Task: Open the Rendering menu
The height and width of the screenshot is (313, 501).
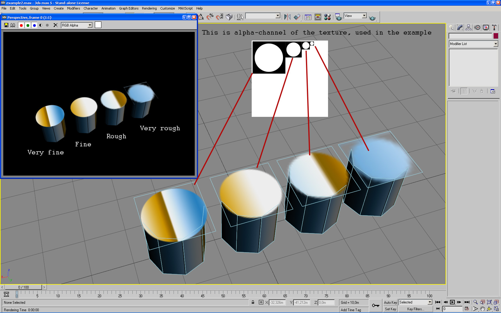Action: click(x=149, y=8)
